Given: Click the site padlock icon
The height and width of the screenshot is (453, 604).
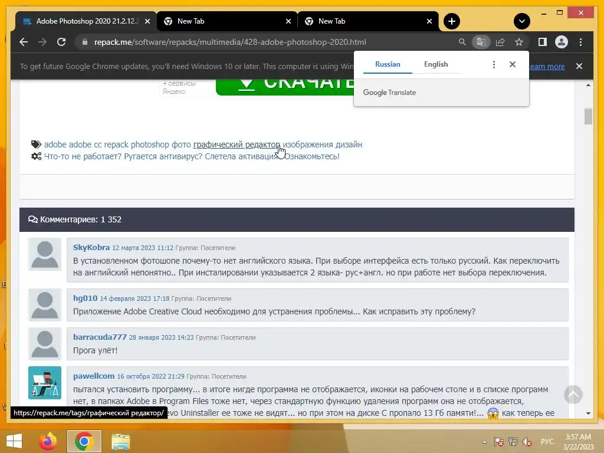Looking at the screenshot, I should (x=85, y=42).
